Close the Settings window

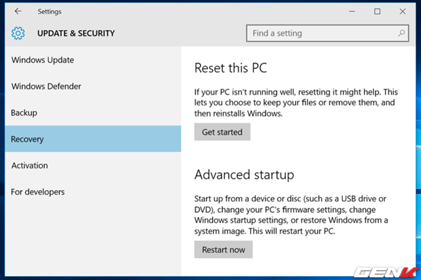[403, 11]
